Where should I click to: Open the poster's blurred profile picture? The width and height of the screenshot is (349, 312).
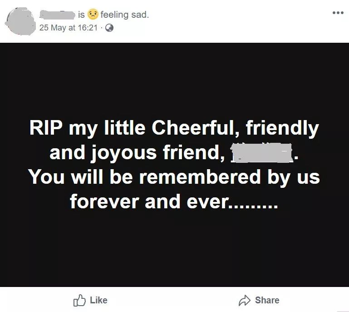(19, 20)
